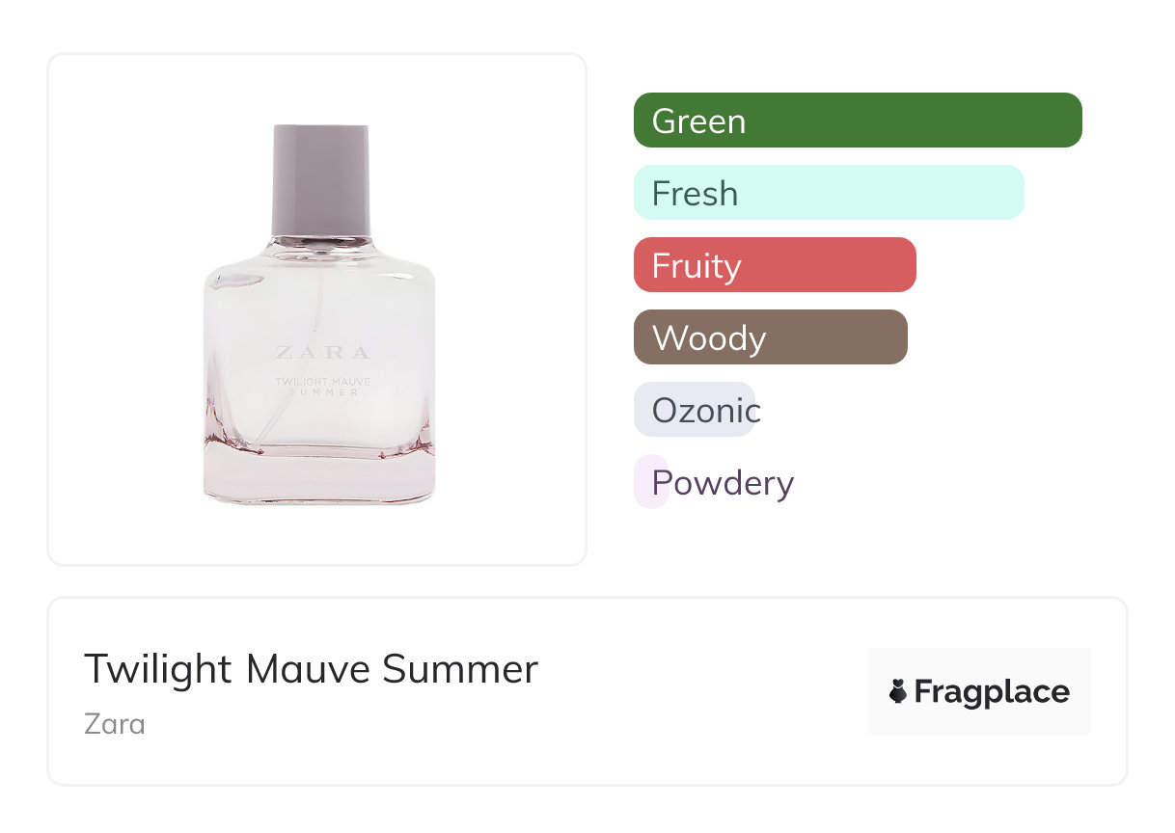This screenshot has width=1175, height=833.
Task: Open the Twilight Mauve Summer title
Action: [x=311, y=668]
